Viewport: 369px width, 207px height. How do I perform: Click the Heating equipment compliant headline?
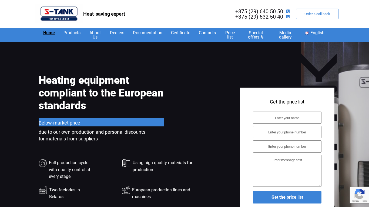pyautogui.click(x=101, y=93)
